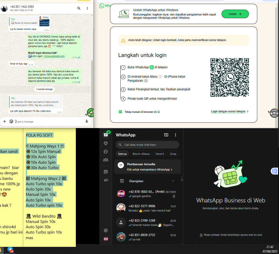Open profile avatar at sidebar bottom
Viewport: 279px width, 254px height.
(106, 239)
